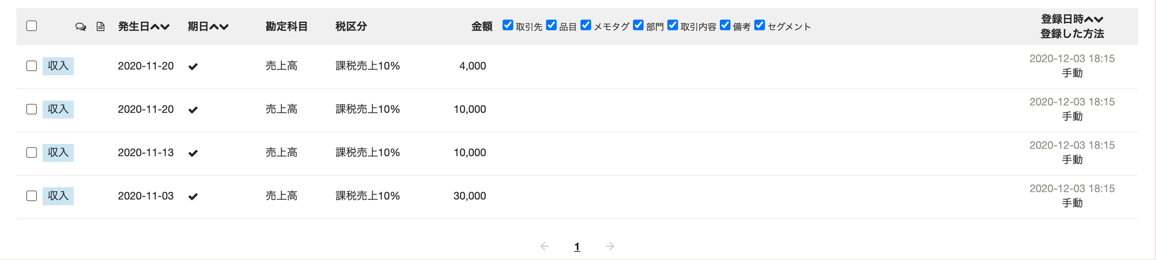Image resolution: width=1156 pixels, height=260 pixels.
Task: Sort by 期日 column arrows
Action: coord(219,27)
